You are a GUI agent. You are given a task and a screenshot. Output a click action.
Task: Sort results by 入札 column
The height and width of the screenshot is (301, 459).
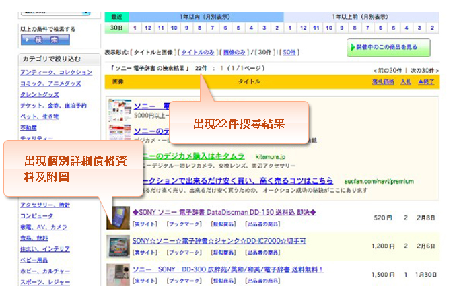pos(406,81)
